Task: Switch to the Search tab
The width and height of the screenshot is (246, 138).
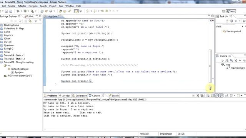Action: [x=114, y=95]
